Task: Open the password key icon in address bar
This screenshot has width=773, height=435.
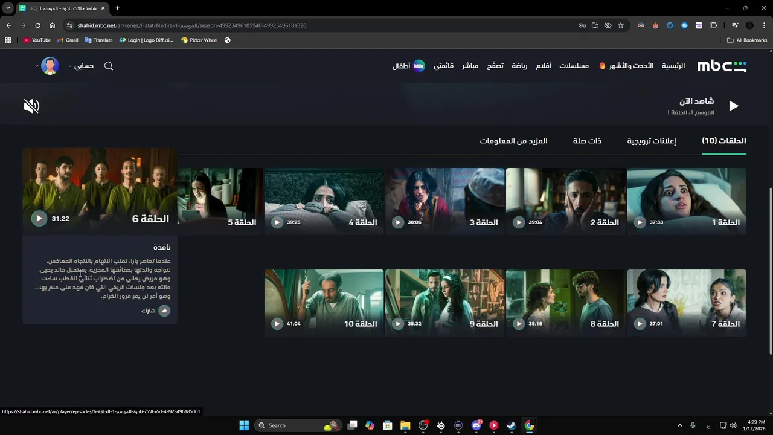Action: point(582,25)
